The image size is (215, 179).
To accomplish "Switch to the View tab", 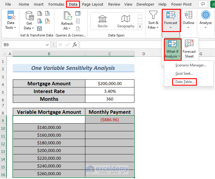I will 128,4.
